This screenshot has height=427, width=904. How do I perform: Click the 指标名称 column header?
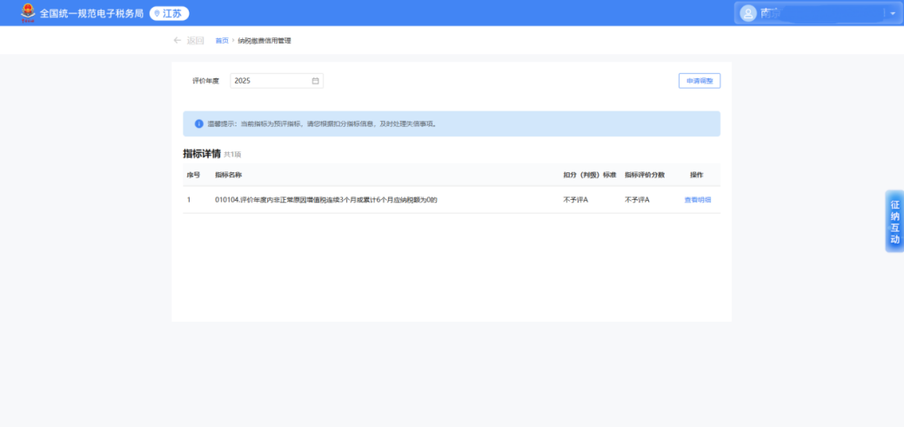[x=229, y=175]
